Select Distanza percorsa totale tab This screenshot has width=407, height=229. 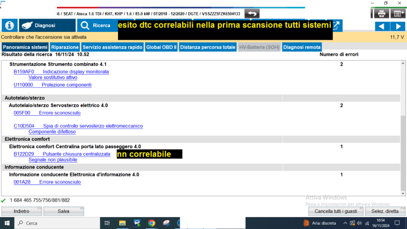208,47
